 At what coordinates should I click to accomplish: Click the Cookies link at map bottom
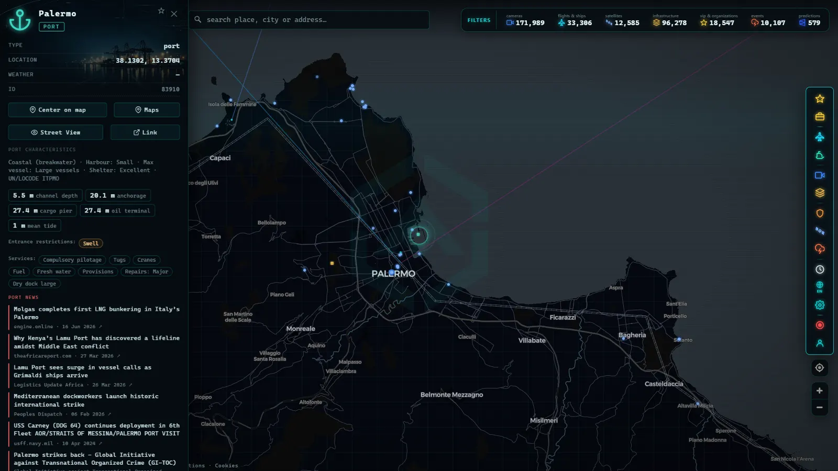click(226, 466)
